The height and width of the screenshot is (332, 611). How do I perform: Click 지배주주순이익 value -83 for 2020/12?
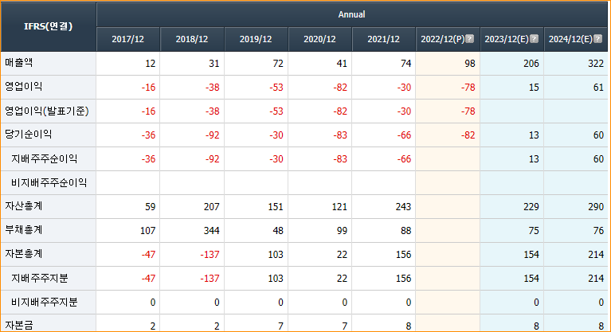click(340, 159)
